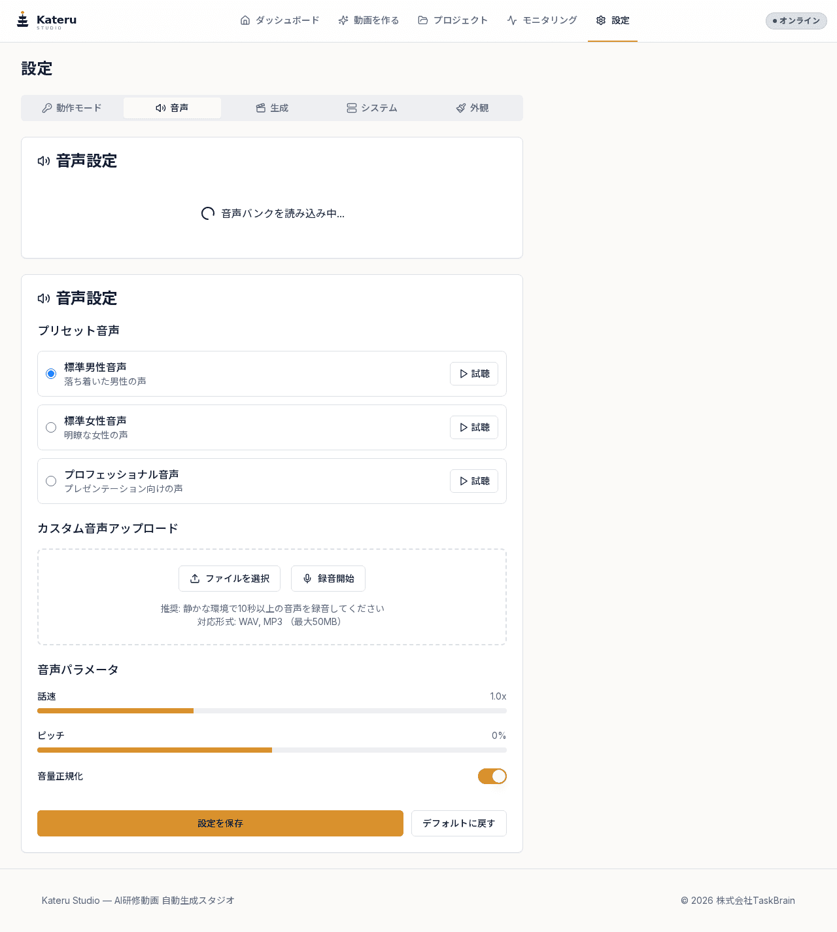Click the microphone icon in 録音開始
Viewport: 837px width, 932px height.
(x=307, y=579)
